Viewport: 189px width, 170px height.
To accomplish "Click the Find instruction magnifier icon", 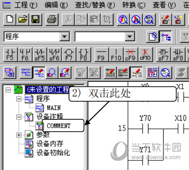I will click(136, 19).
